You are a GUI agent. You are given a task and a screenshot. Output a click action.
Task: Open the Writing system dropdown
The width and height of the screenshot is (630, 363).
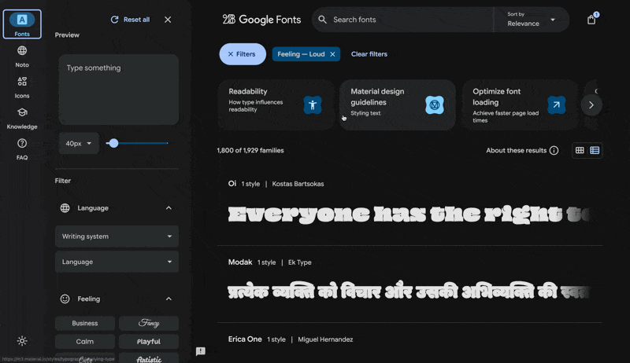[x=117, y=236]
